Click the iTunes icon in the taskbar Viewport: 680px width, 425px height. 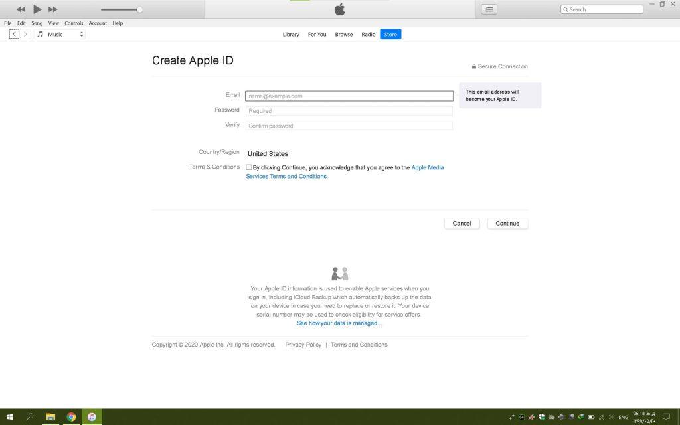92,417
